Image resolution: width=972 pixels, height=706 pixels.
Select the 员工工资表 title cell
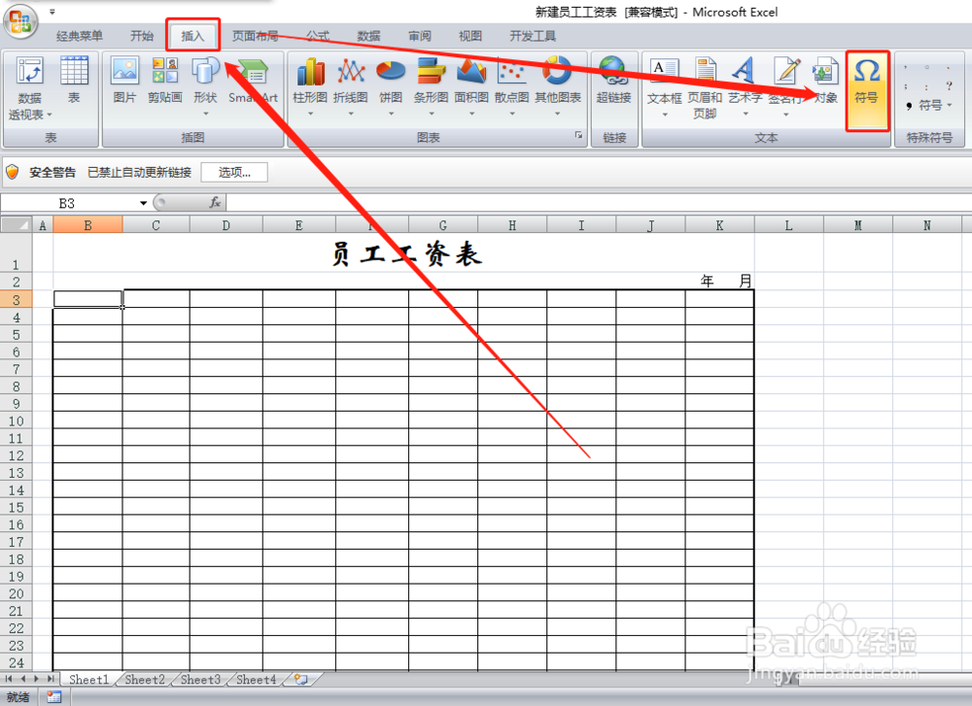pyautogui.click(x=403, y=253)
